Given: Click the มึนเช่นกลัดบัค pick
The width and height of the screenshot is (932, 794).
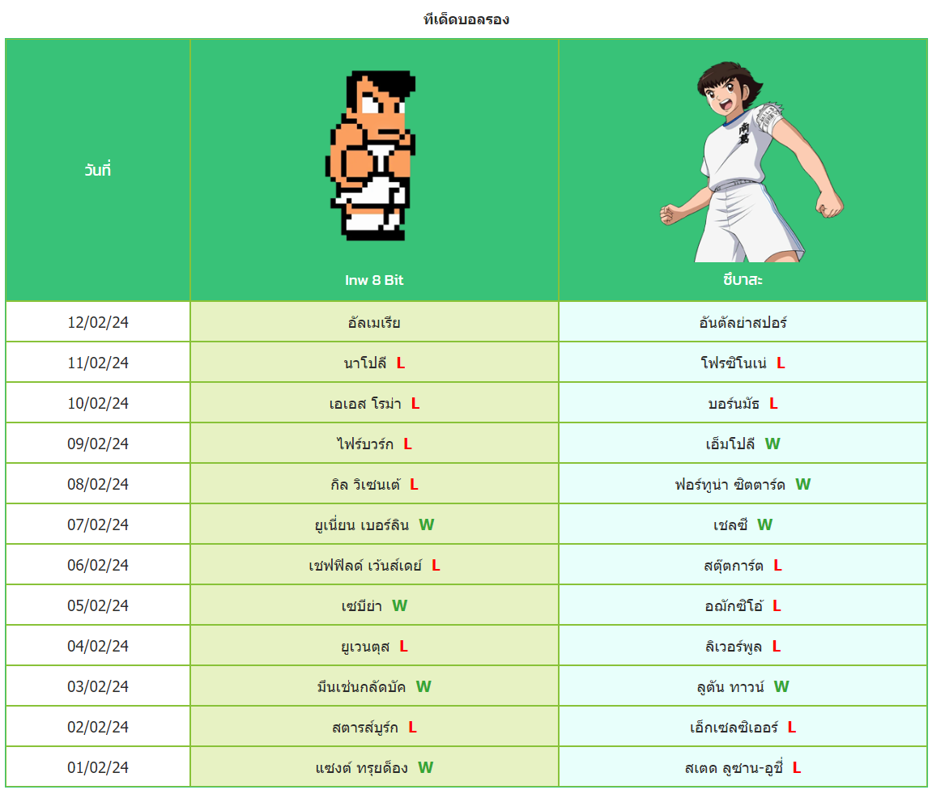Looking at the screenshot, I should (361, 686).
